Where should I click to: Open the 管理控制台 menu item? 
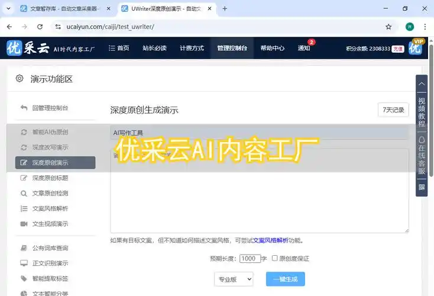(232, 48)
